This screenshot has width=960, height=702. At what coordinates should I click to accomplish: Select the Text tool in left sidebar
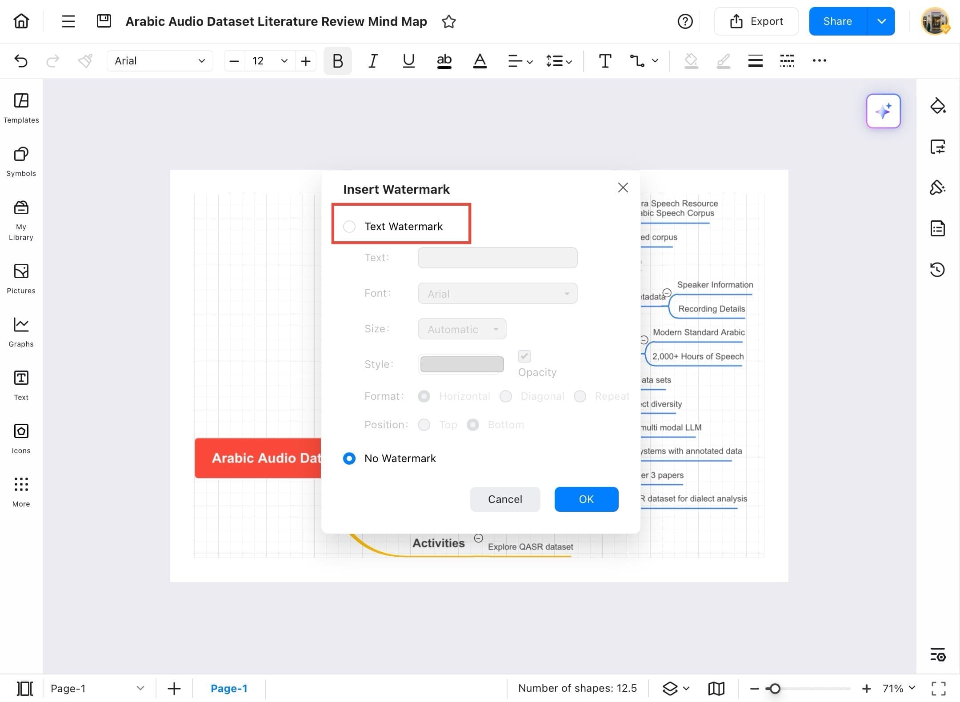[x=20, y=385]
